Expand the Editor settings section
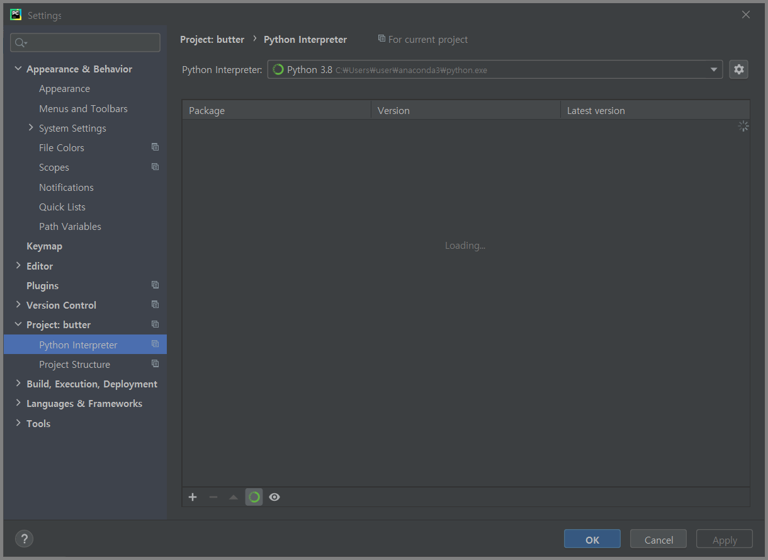The width and height of the screenshot is (768, 560). [x=18, y=266]
